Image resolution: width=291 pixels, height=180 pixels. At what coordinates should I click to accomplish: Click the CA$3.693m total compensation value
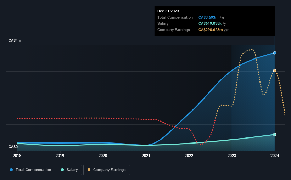coord(208,17)
